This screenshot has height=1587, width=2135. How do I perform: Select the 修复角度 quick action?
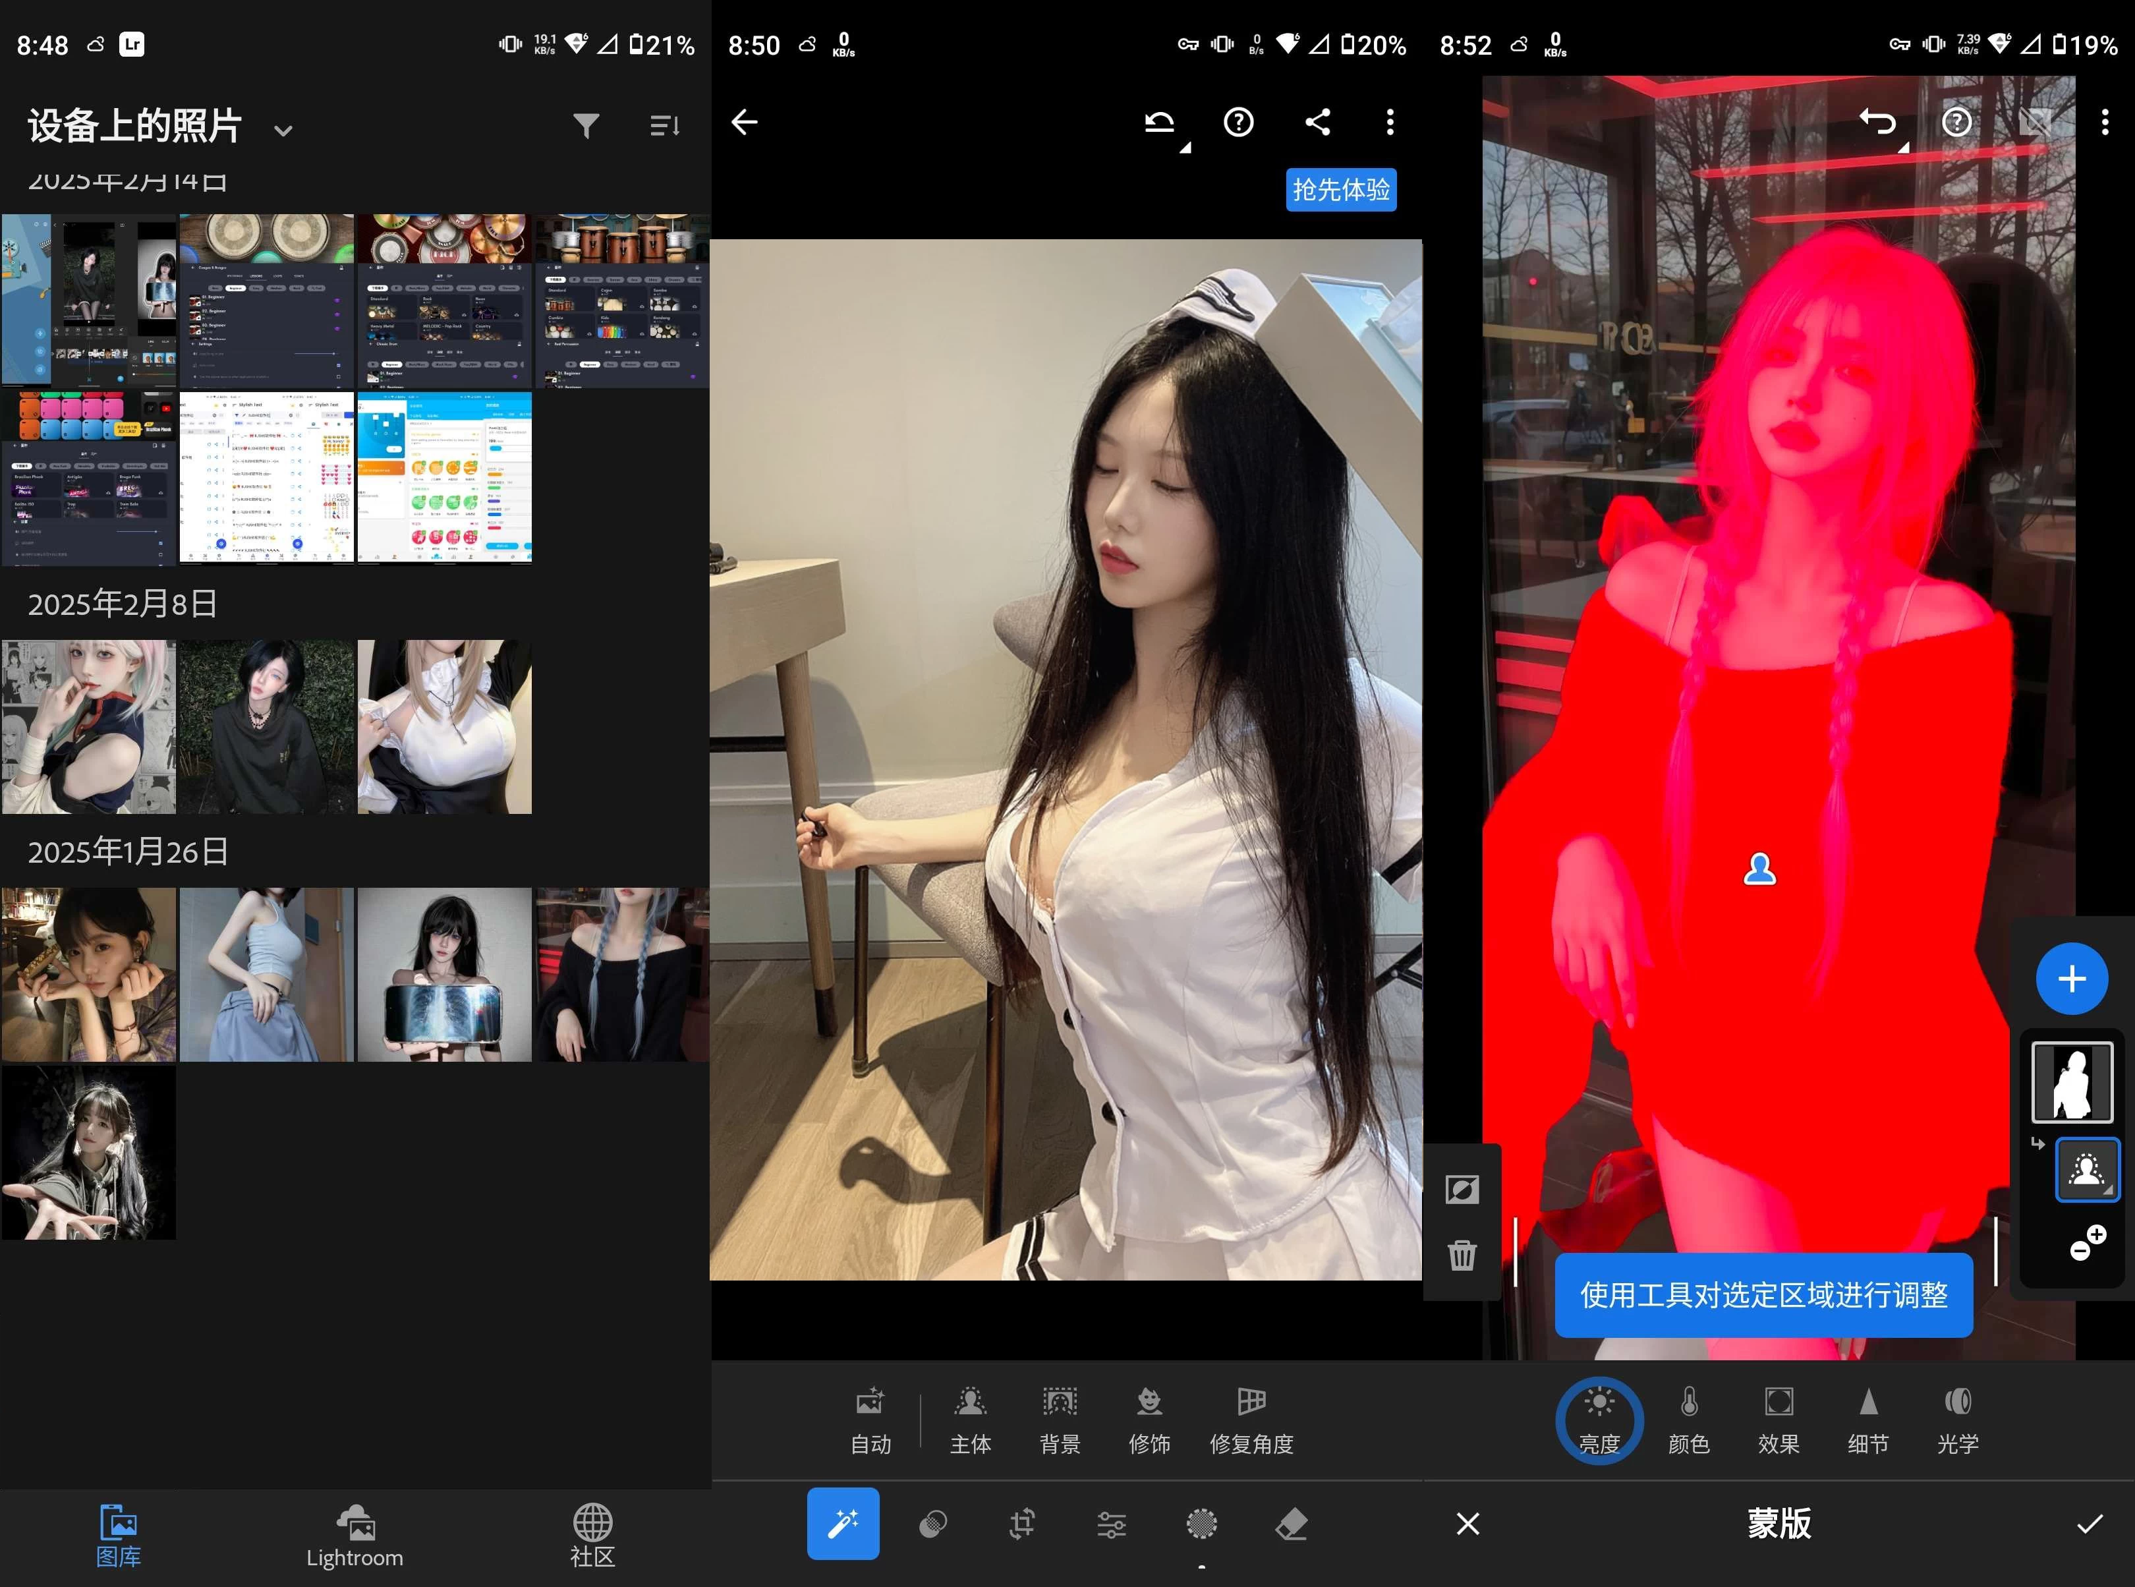(x=1251, y=1421)
